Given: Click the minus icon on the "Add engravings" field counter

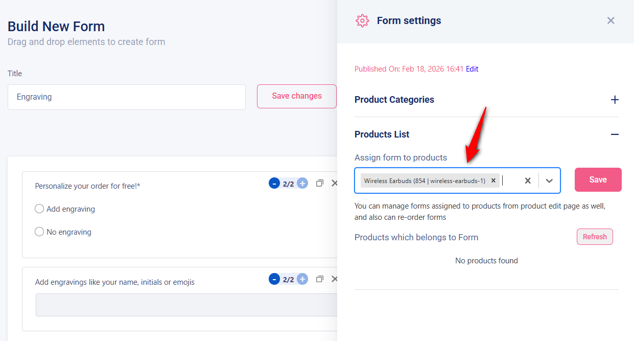Looking at the screenshot, I should coord(274,279).
